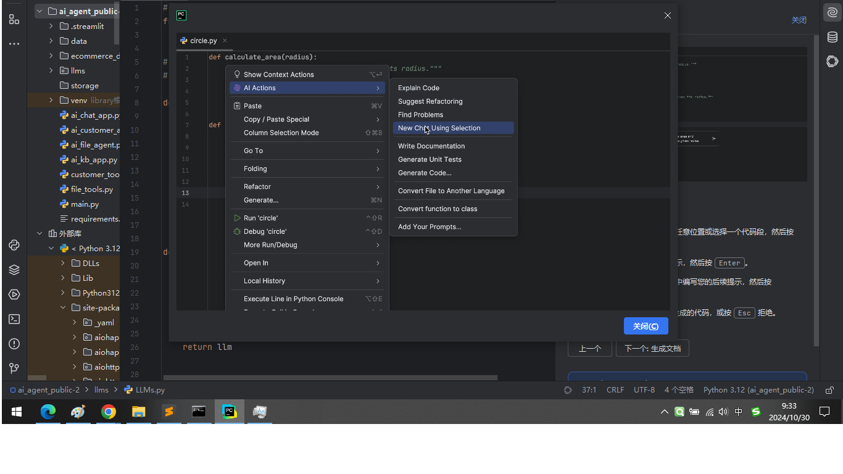Screen dimensions: 843x474
Task: Collapse the site-packages folder
Action: click(63, 307)
